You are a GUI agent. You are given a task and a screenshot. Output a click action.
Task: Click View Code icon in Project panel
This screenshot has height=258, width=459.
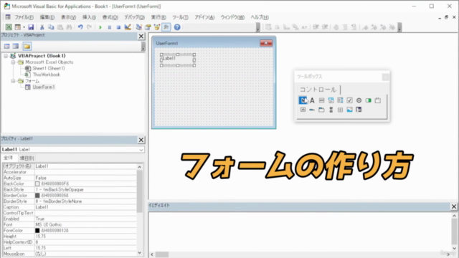pyautogui.click(x=6, y=46)
